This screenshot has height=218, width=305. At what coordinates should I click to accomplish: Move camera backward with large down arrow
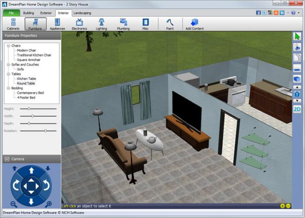31,202
